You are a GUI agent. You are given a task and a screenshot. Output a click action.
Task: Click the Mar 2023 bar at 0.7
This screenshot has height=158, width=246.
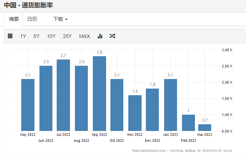pyautogui.click(x=205, y=128)
